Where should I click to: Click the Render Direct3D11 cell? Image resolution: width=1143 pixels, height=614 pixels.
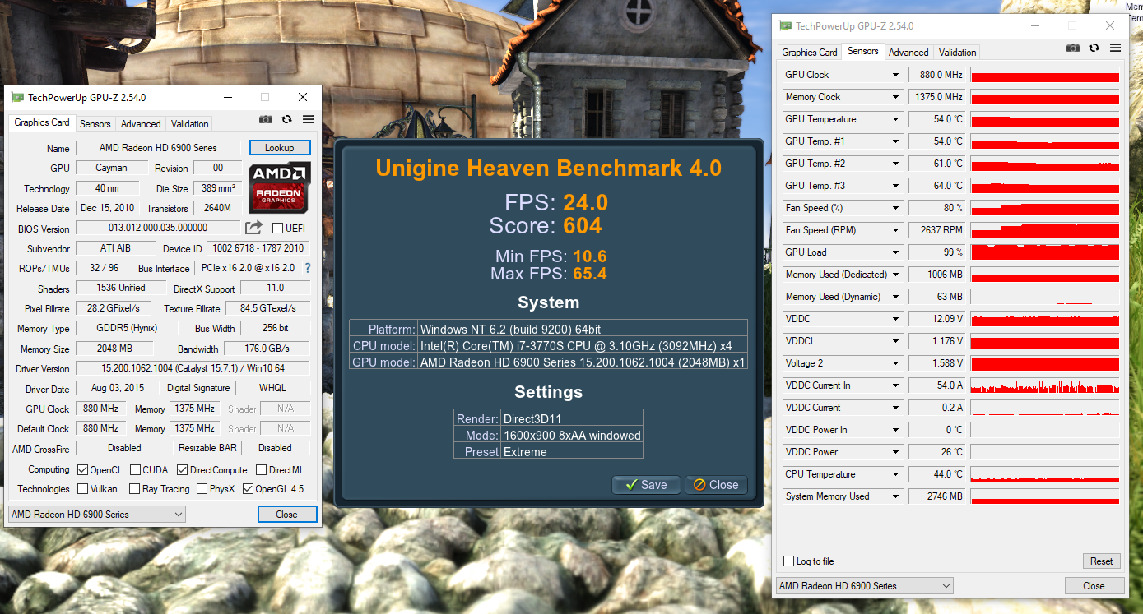click(x=571, y=419)
